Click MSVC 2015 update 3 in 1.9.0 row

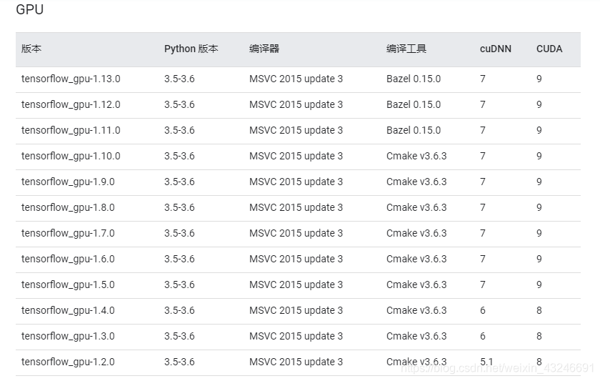tap(296, 182)
